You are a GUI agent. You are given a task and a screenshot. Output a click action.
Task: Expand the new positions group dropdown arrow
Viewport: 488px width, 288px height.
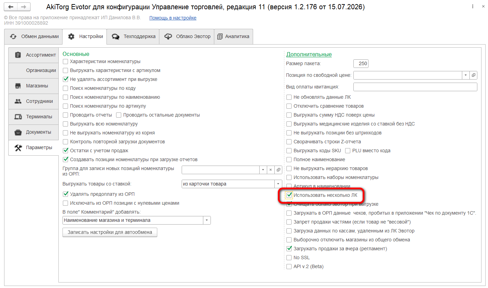[x=263, y=170]
